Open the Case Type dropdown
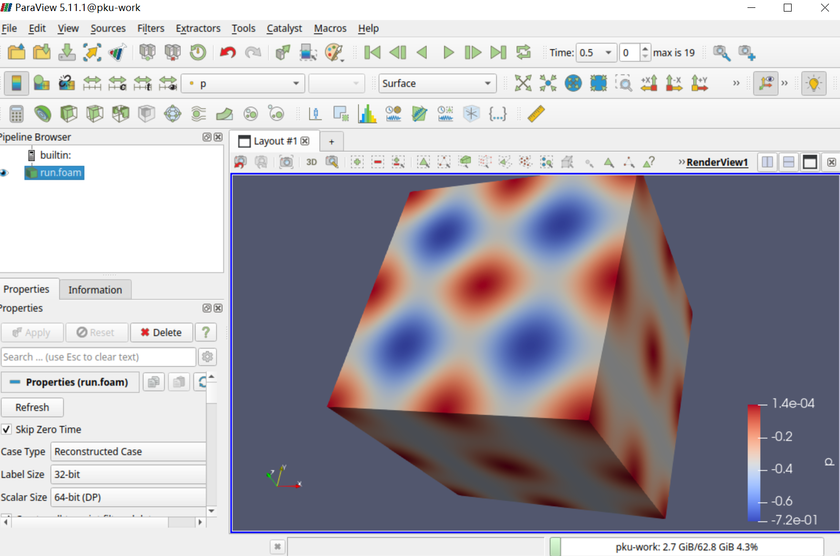Screen dimensions: 840x556 (x=128, y=451)
